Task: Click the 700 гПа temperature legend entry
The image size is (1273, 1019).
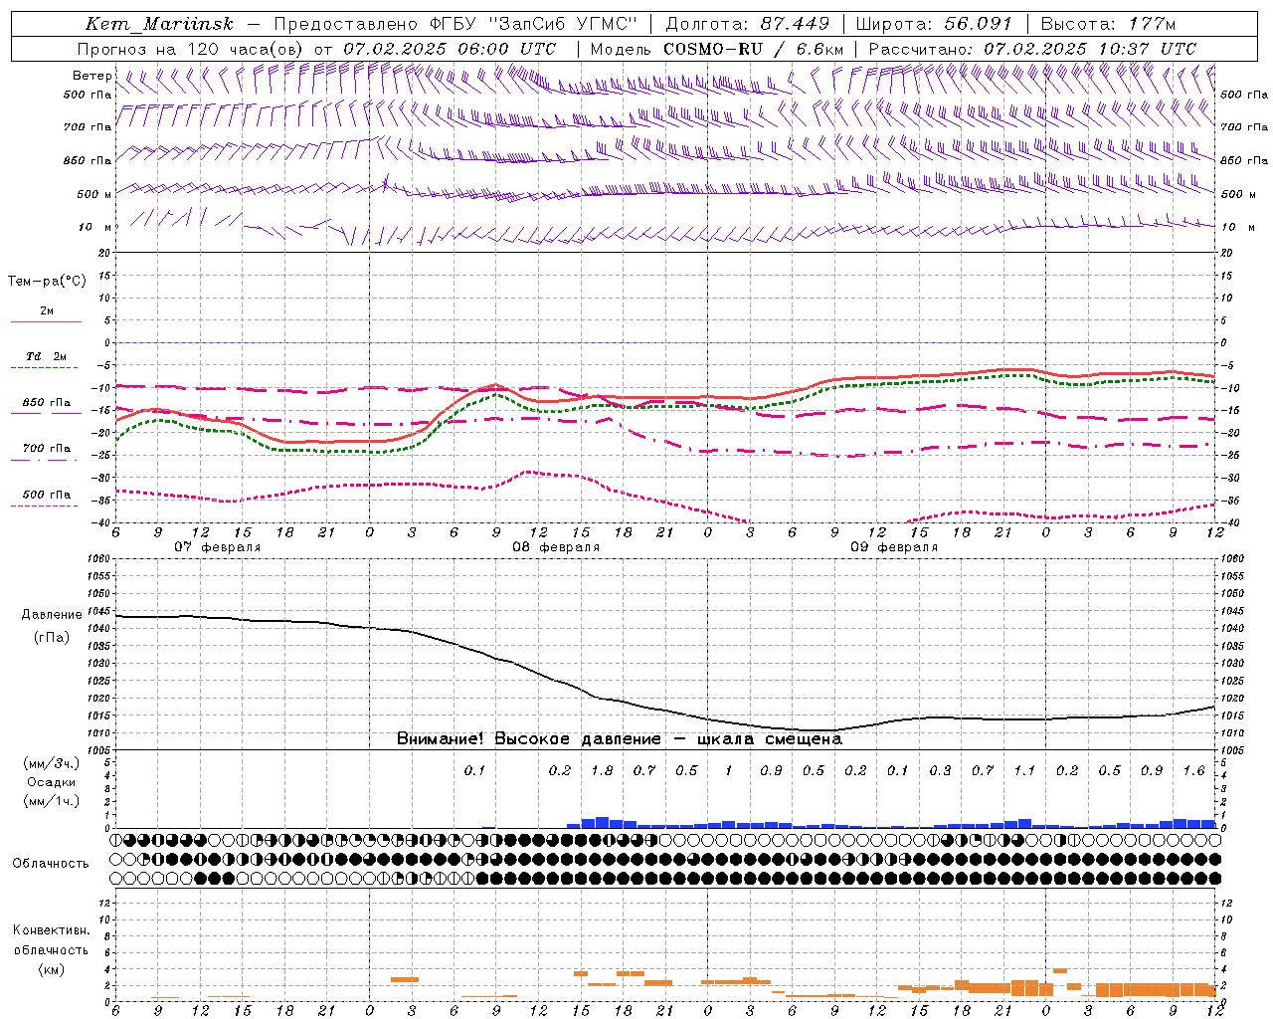Action: point(47,449)
